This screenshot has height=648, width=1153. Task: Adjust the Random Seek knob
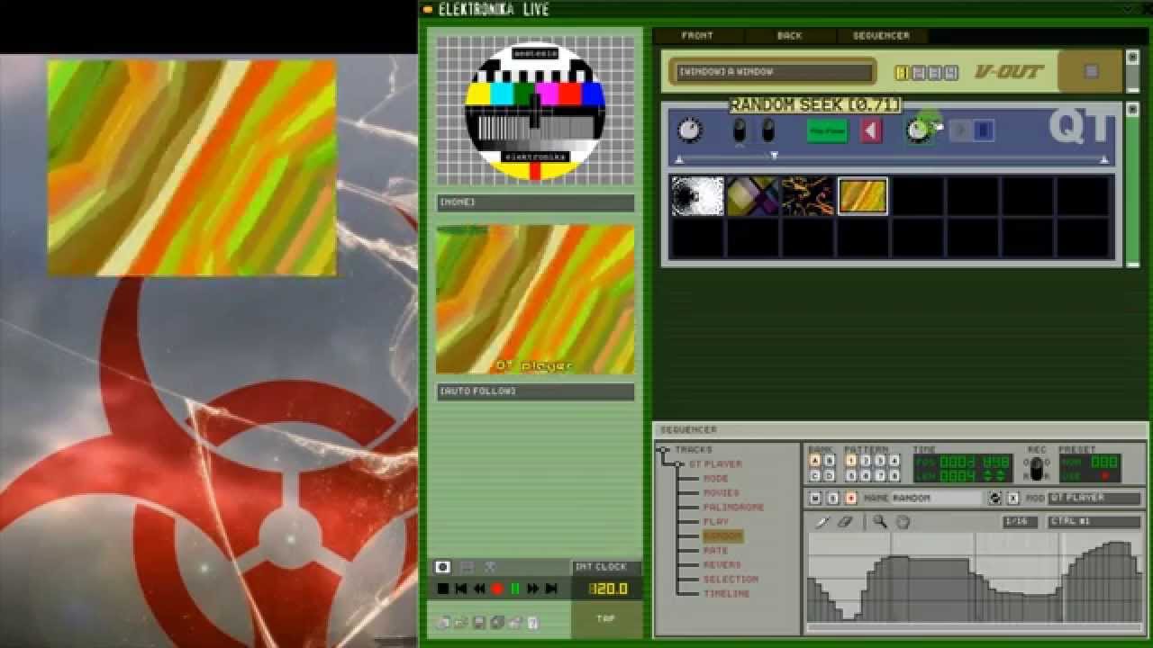click(x=917, y=131)
